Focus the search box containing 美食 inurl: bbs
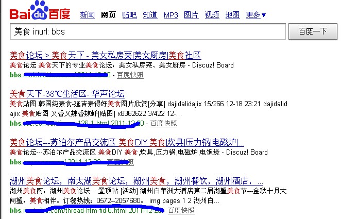Image resolution: width=341 pixels, height=219 pixels. click(148, 31)
